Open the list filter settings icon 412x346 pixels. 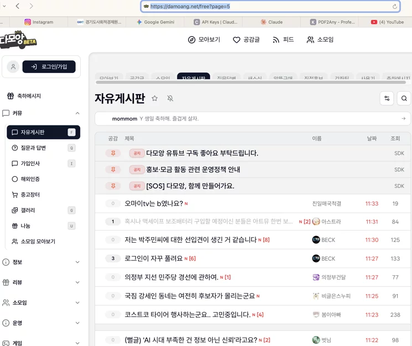point(387,98)
